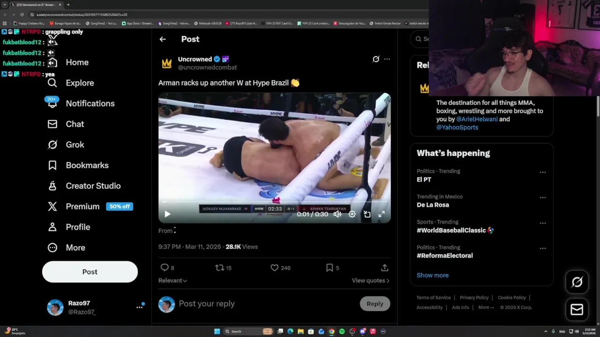Viewport: 600px width, 337px height.
Task: Open Grok in the sidebar
Action: coord(66,145)
